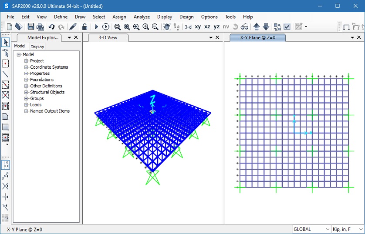Viewport: 365px width, 234px height.
Task: Click the object shrink toggle icon
Action: tap(277, 27)
